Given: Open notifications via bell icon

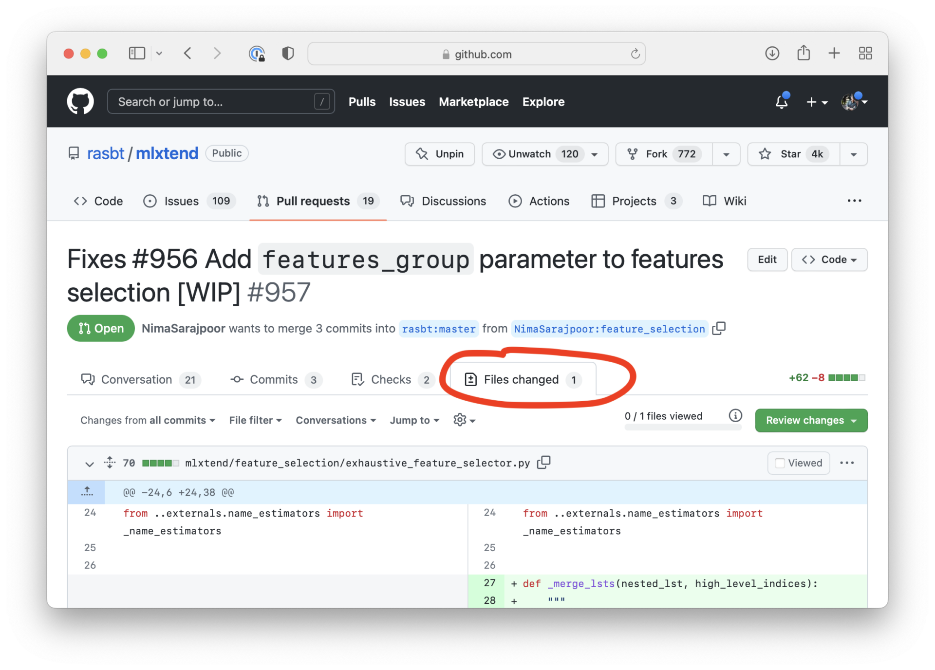Looking at the screenshot, I should pyautogui.click(x=781, y=102).
